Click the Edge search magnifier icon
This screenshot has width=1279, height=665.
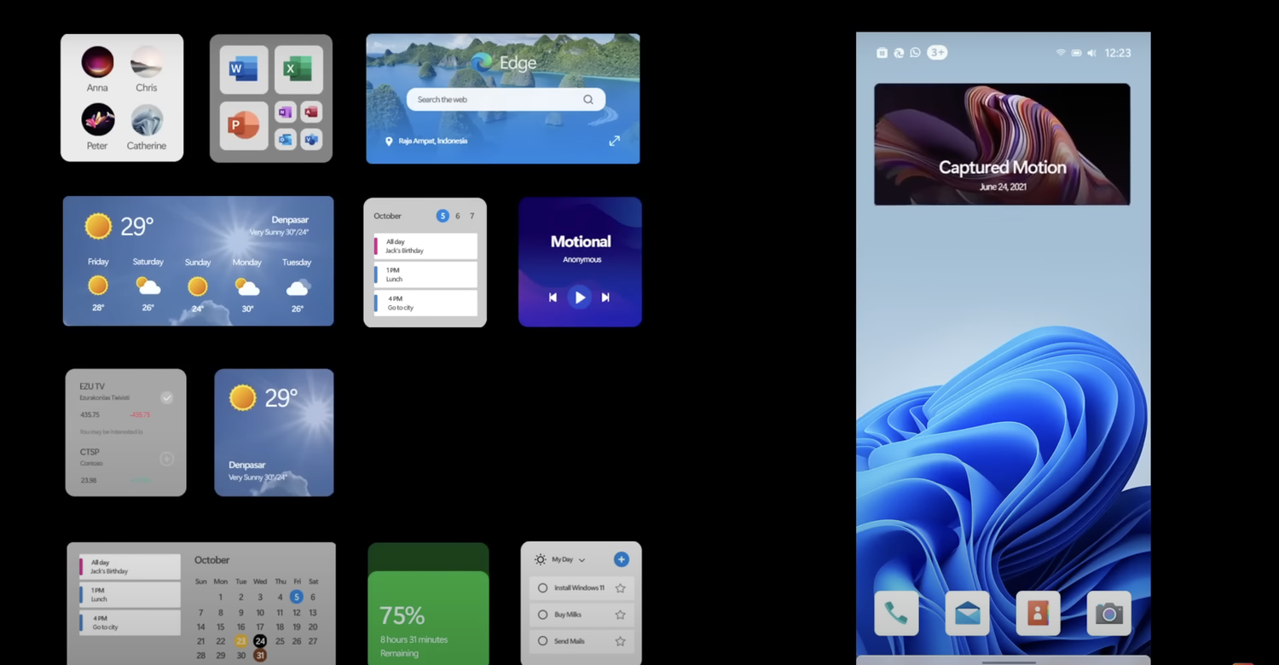(x=588, y=100)
